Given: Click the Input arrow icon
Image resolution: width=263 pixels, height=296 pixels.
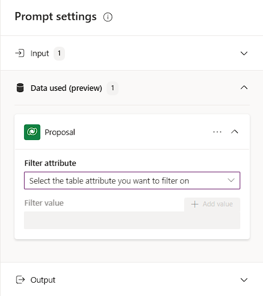Looking at the screenshot, I should point(20,53).
